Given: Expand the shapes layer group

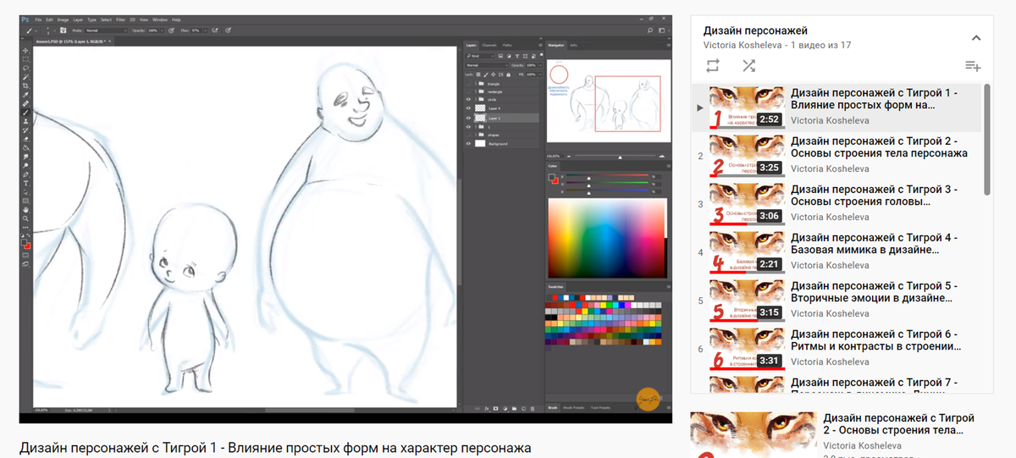Looking at the screenshot, I should pyautogui.click(x=476, y=135).
